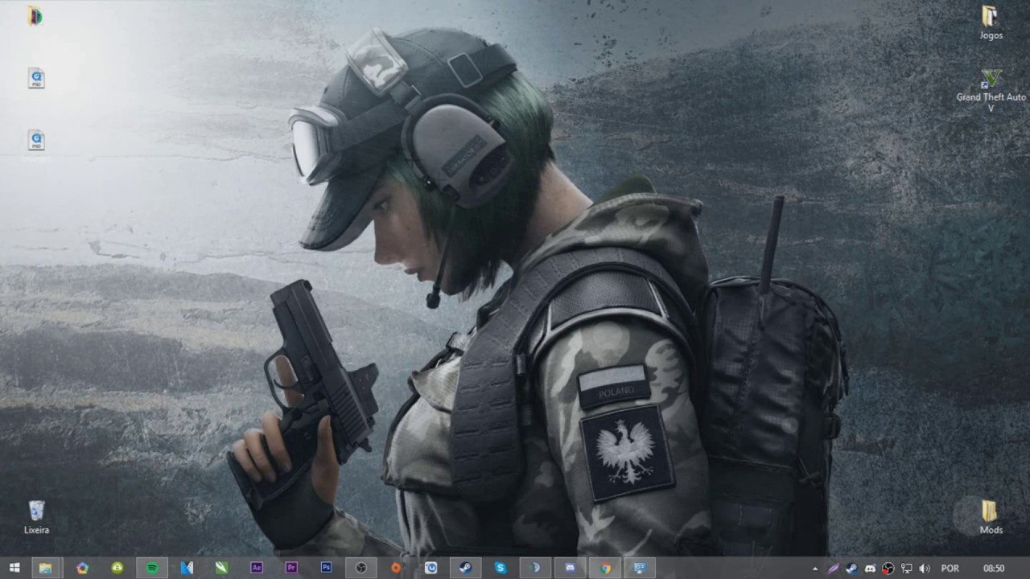The image size is (1030, 579).
Task: Open Steam from the taskbar
Action: [x=466, y=568]
